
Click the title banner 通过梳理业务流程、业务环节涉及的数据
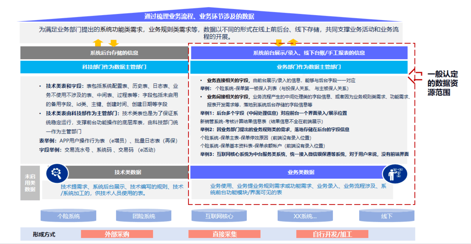[199, 16]
